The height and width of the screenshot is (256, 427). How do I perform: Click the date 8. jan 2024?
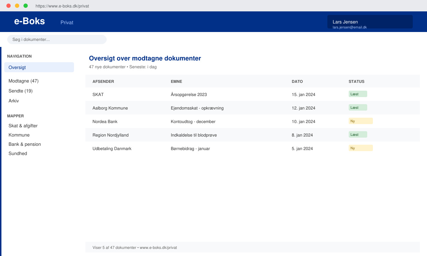click(x=302, y=135)
